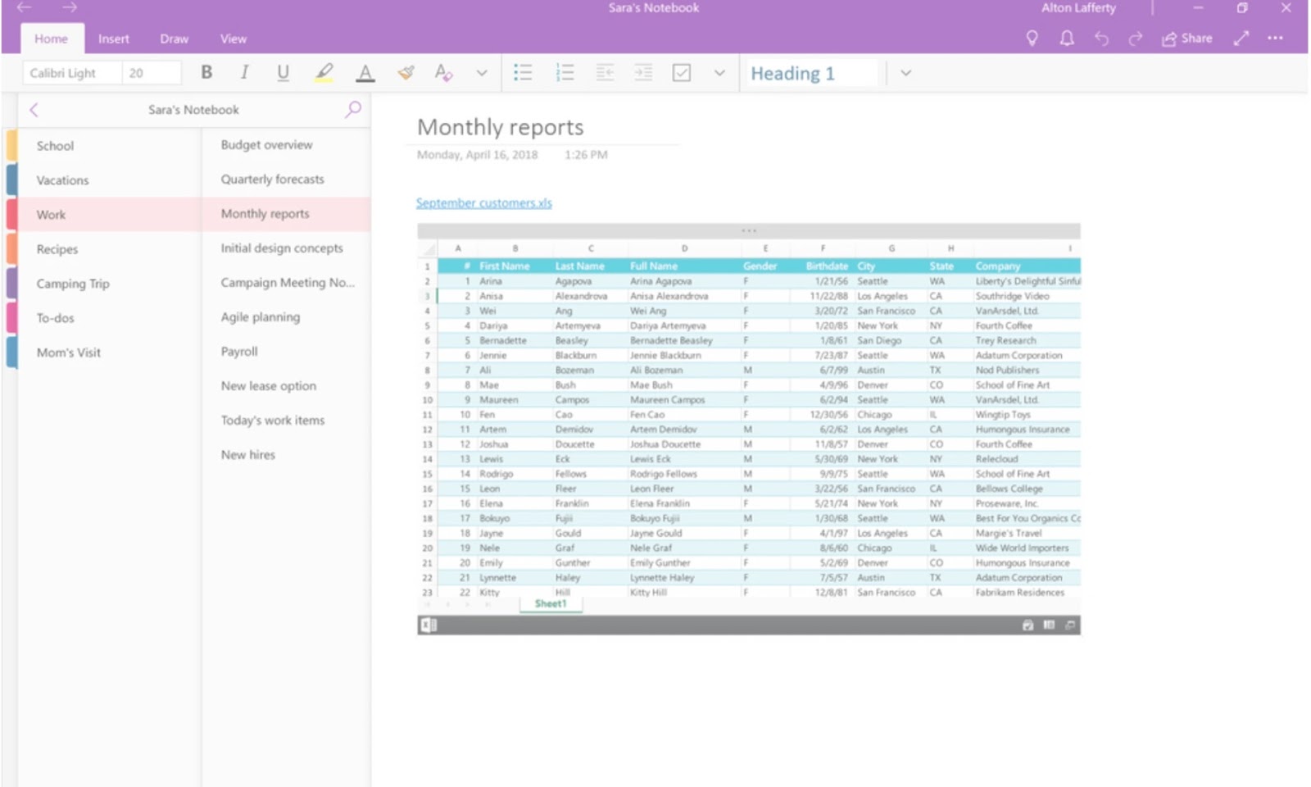The width and height of the screenshot is (1311, 787).
Task: Open the styles dropdown chevron
Action: [905, 73]
